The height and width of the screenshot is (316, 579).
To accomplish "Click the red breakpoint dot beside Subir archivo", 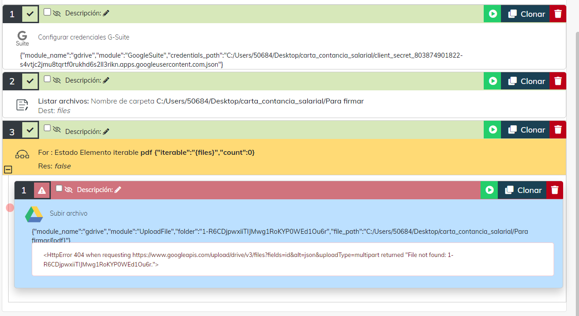I will click(x=10, y=207).
